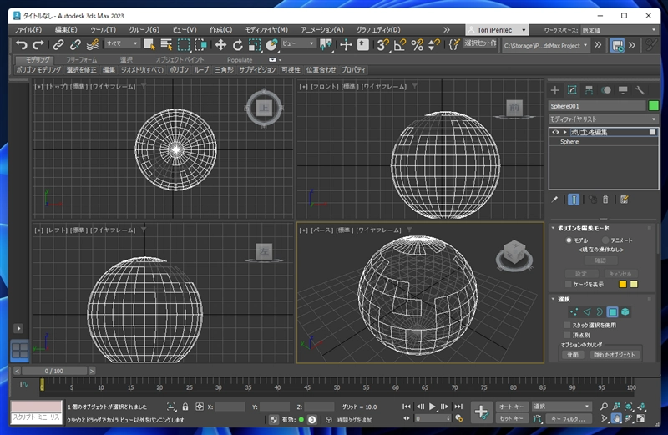Click the Redo arrow in the main toolbar

38,44
